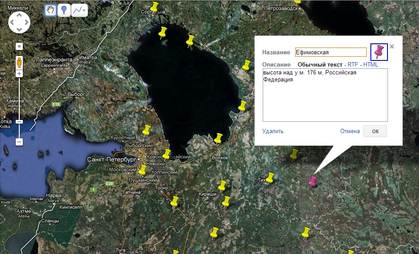This screenshot has height=254, width=419.
Task: Switch description to Обычный текст mode
Action: pyautogui.click(x=320, y=65)
